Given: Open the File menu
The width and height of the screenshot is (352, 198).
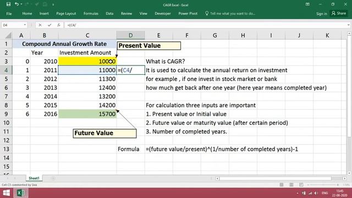Looking at the screenshot, I should 9,13.
